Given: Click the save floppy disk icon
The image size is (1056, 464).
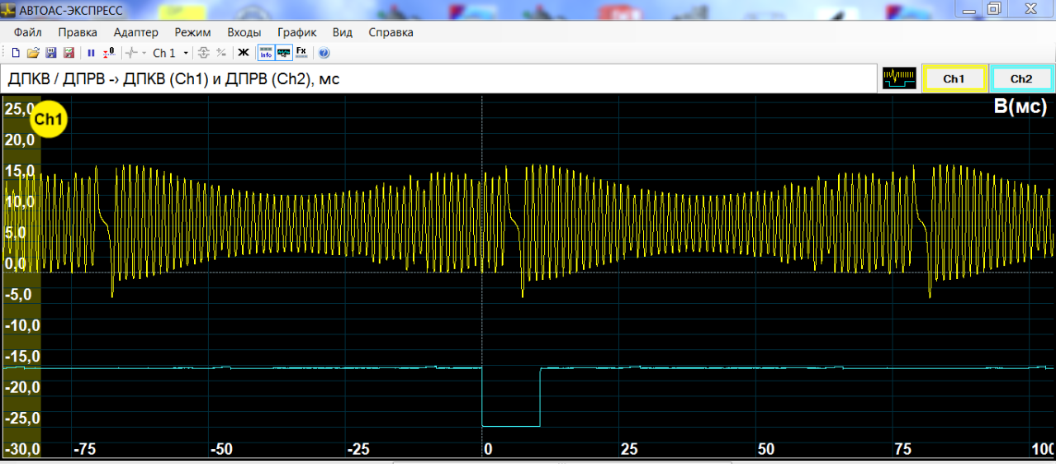Looking at the screenshot, I should [50, 53].
